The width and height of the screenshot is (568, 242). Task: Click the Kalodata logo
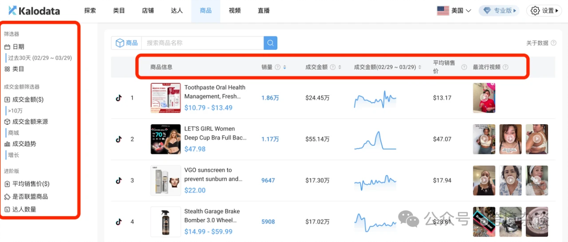(34, 10)
